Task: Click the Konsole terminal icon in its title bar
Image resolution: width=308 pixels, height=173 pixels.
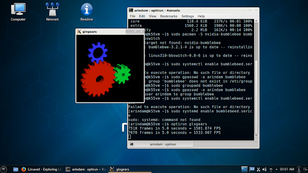Action: point(131,11)
